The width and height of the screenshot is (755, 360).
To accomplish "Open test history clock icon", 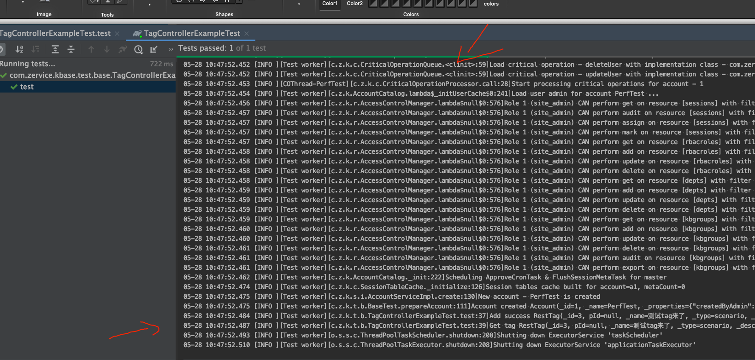I will pyautogui.click(x=138, y=49).
